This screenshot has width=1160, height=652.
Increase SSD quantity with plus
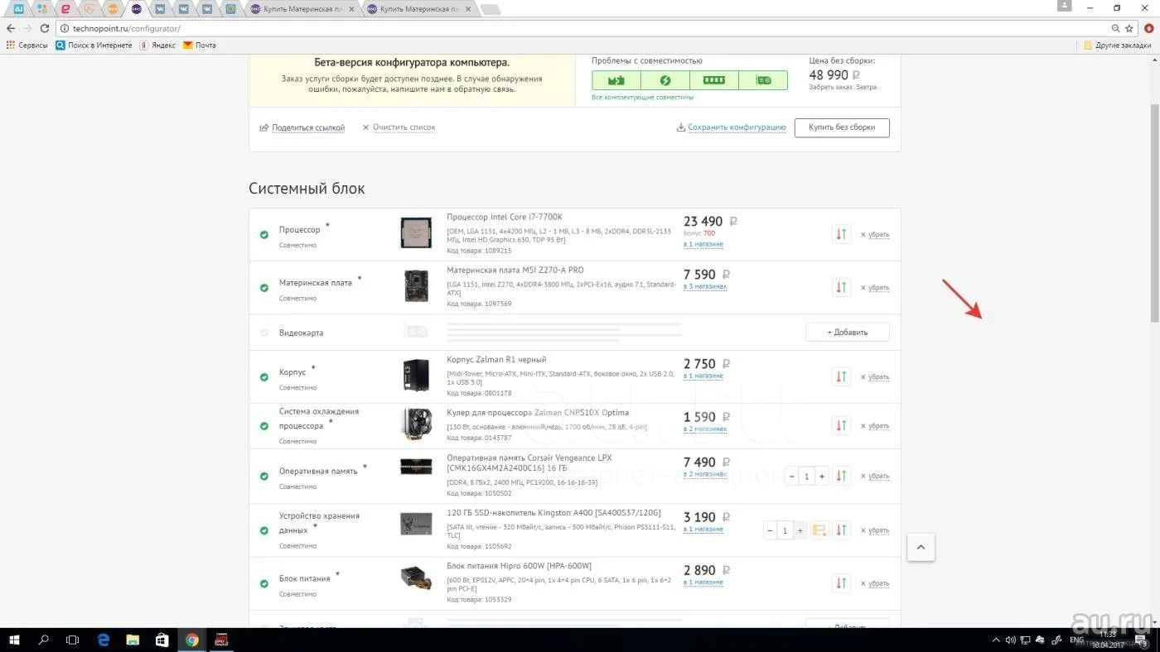(800, 530)
